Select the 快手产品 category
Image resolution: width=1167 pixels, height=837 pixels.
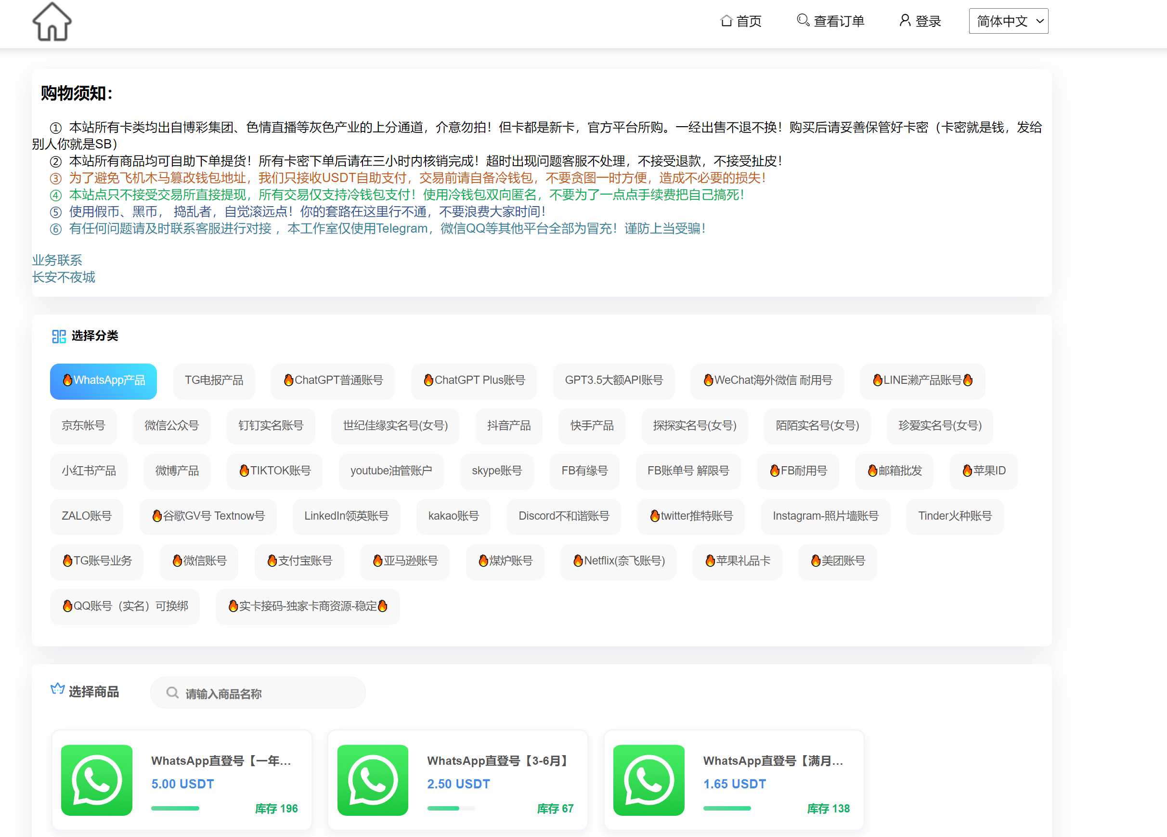click(x=592, y=426)
